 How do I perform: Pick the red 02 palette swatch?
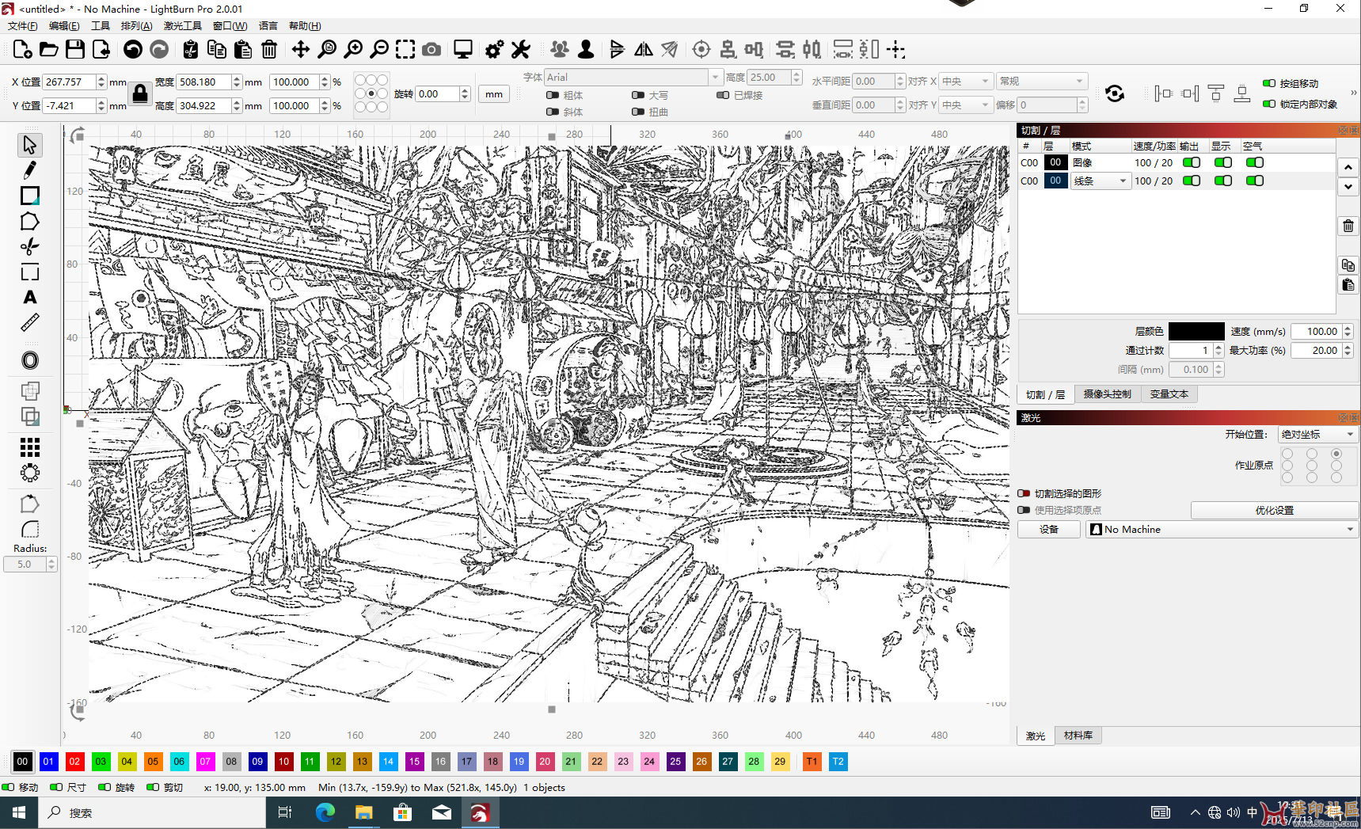pyautogui.click(x=74, y=761)
